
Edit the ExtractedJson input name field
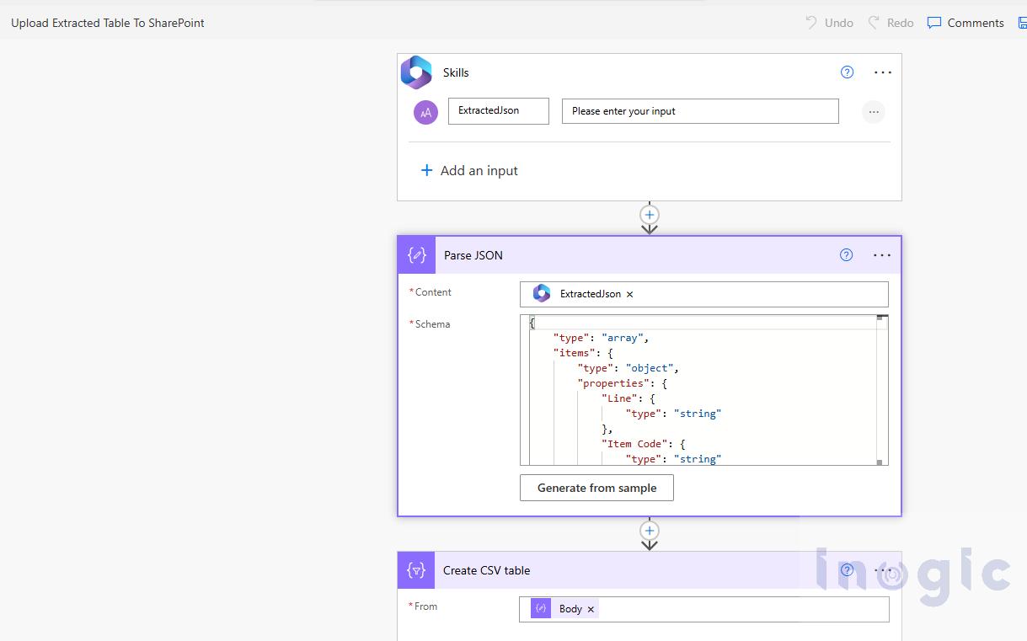click(x=499, y=111)
